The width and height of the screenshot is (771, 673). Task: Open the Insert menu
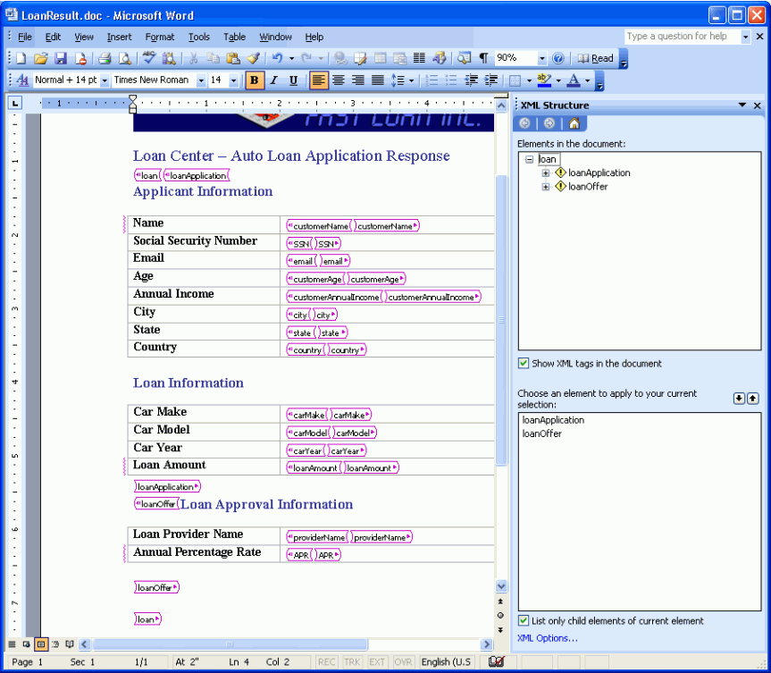pyautogui.click(x=119, y=37)
